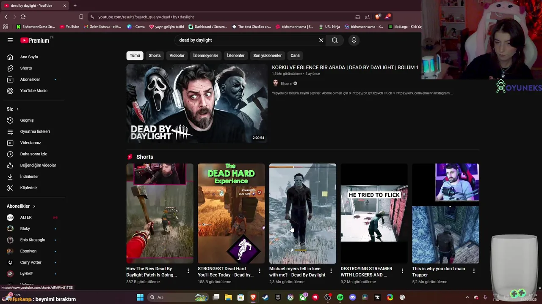Expand the Siz section chevron

(x=17, y=109)
